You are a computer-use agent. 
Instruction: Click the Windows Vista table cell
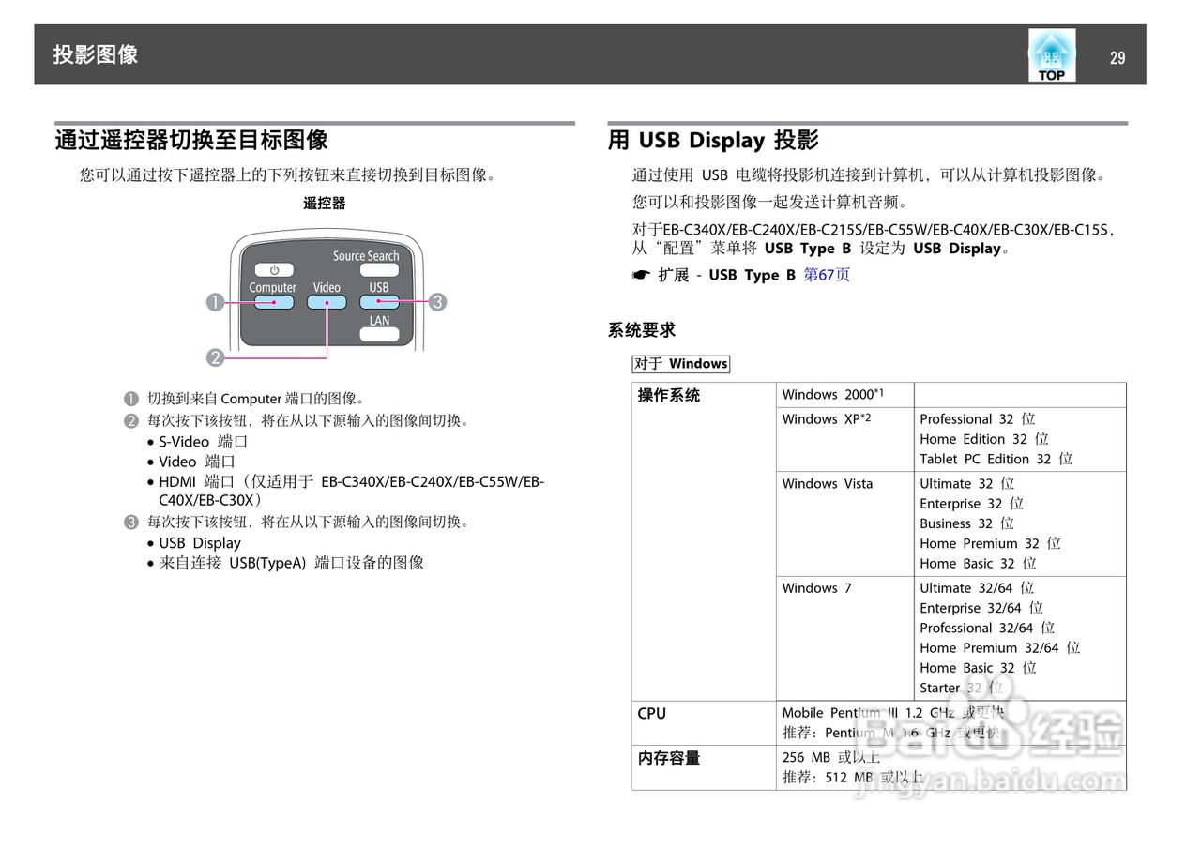(x=844, y=523)
